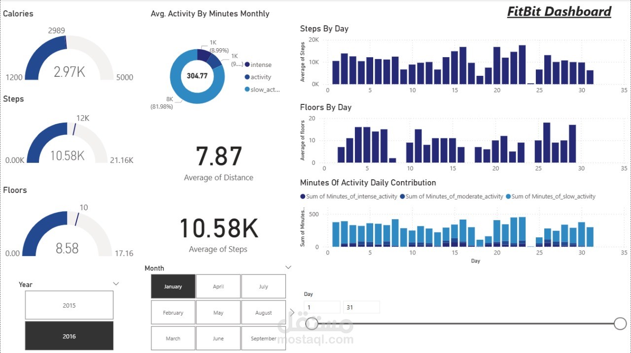Click the 304.77 donut center value
The width and height of the screenshot is (631, 353).
click(197, 76)
